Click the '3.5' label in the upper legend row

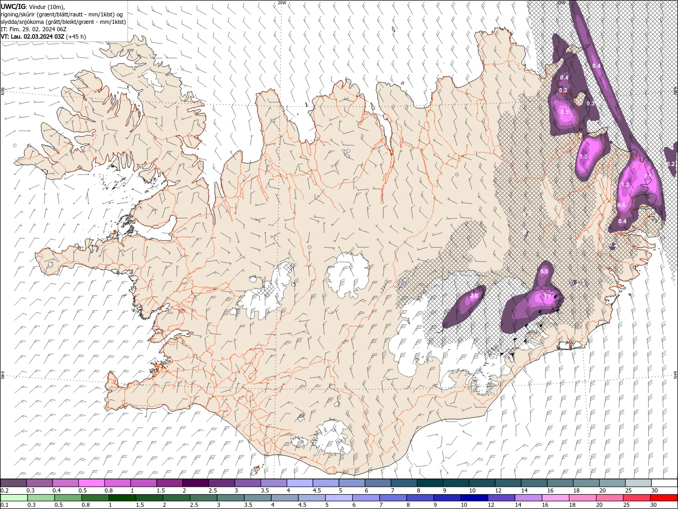[264, 490]
